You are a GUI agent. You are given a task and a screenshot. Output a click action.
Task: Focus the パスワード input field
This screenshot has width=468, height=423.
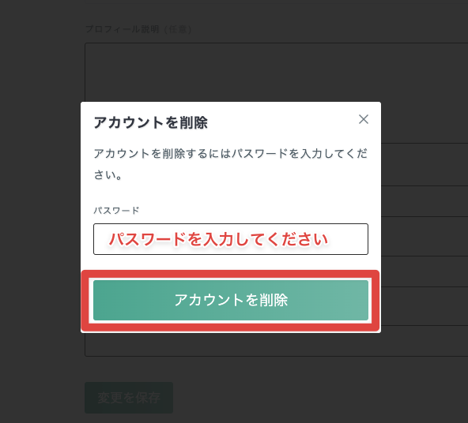231,239
